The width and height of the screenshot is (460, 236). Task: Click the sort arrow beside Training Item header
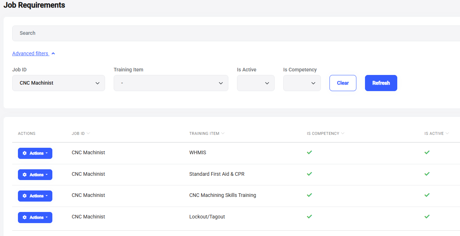tap(223, 133)
